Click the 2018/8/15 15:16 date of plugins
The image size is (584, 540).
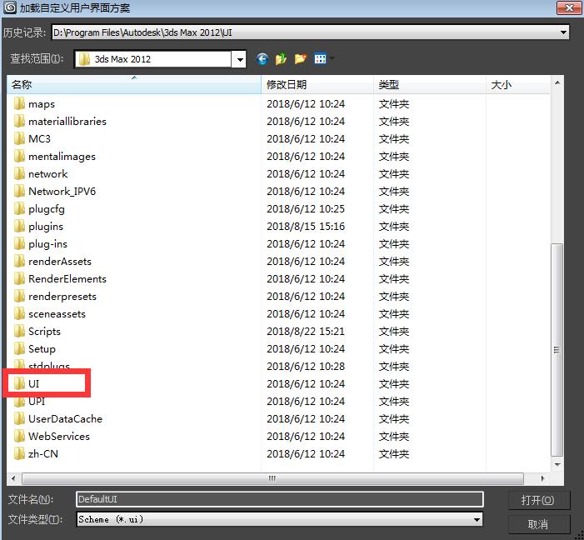click(306, 226)
